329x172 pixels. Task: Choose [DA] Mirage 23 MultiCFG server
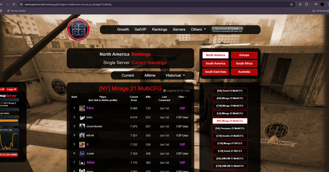[230, 98]
